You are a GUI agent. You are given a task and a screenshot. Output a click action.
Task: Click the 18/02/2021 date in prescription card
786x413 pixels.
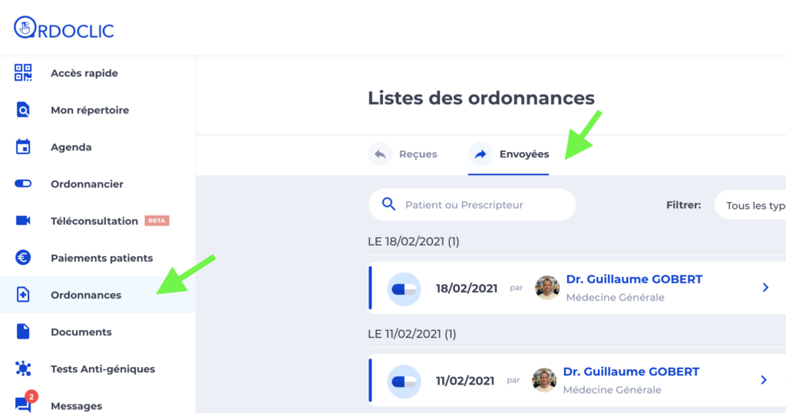(466, 289)
